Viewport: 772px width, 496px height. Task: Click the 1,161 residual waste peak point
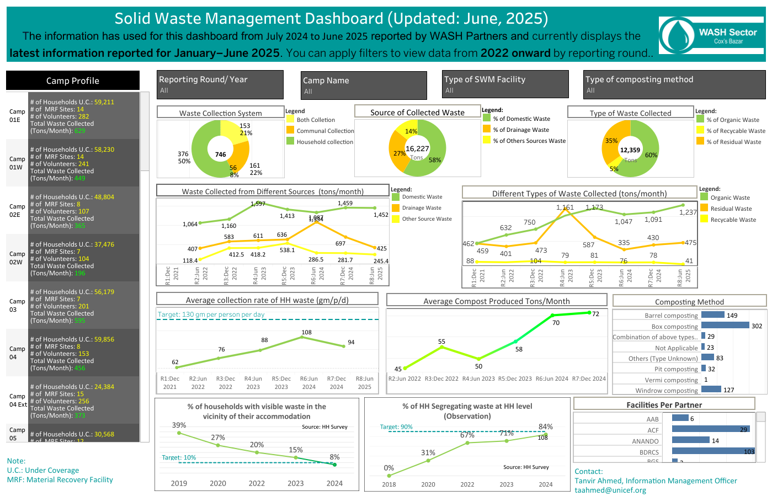(565, 209)
